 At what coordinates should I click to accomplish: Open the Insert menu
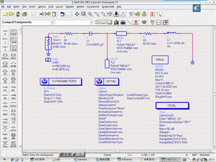pos(32,6)
